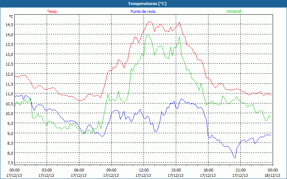Click the green windchill peak near 12:20
The width and height of the screenshot is (287, 179).
coord(147,34)
